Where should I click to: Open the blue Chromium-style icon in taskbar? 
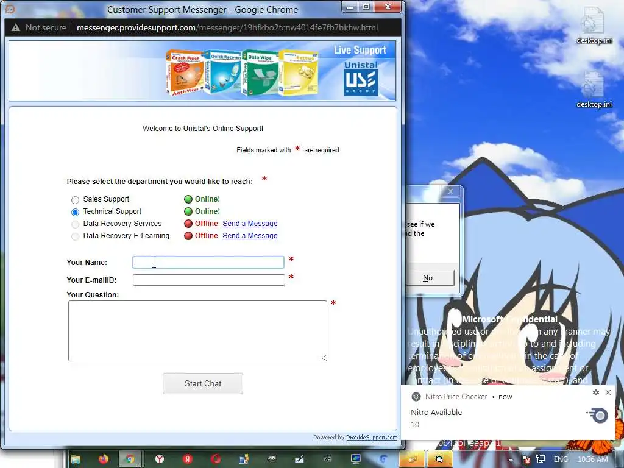[x=383, y=459]
